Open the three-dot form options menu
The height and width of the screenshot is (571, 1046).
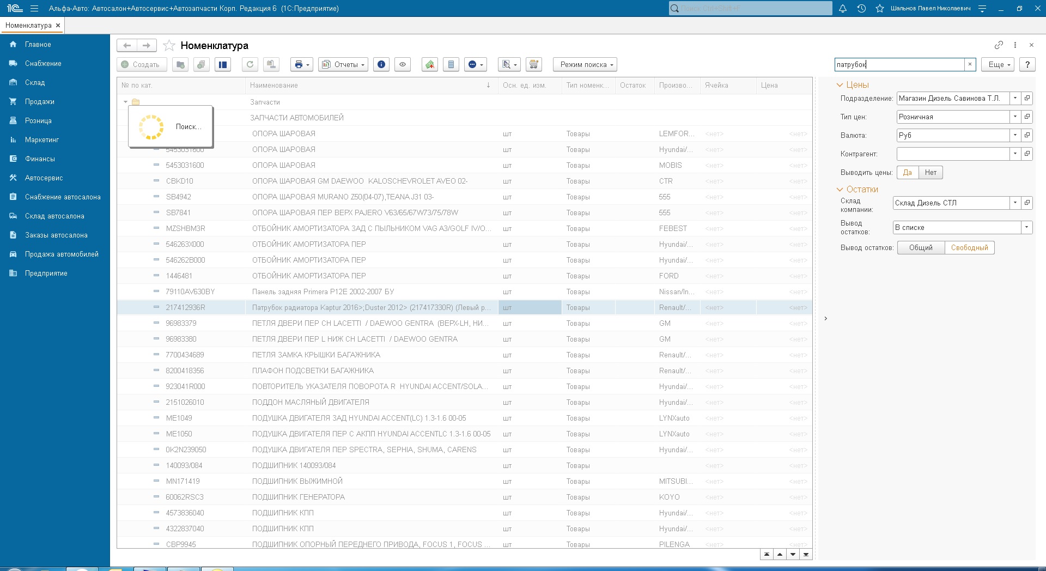(1015, 45)
